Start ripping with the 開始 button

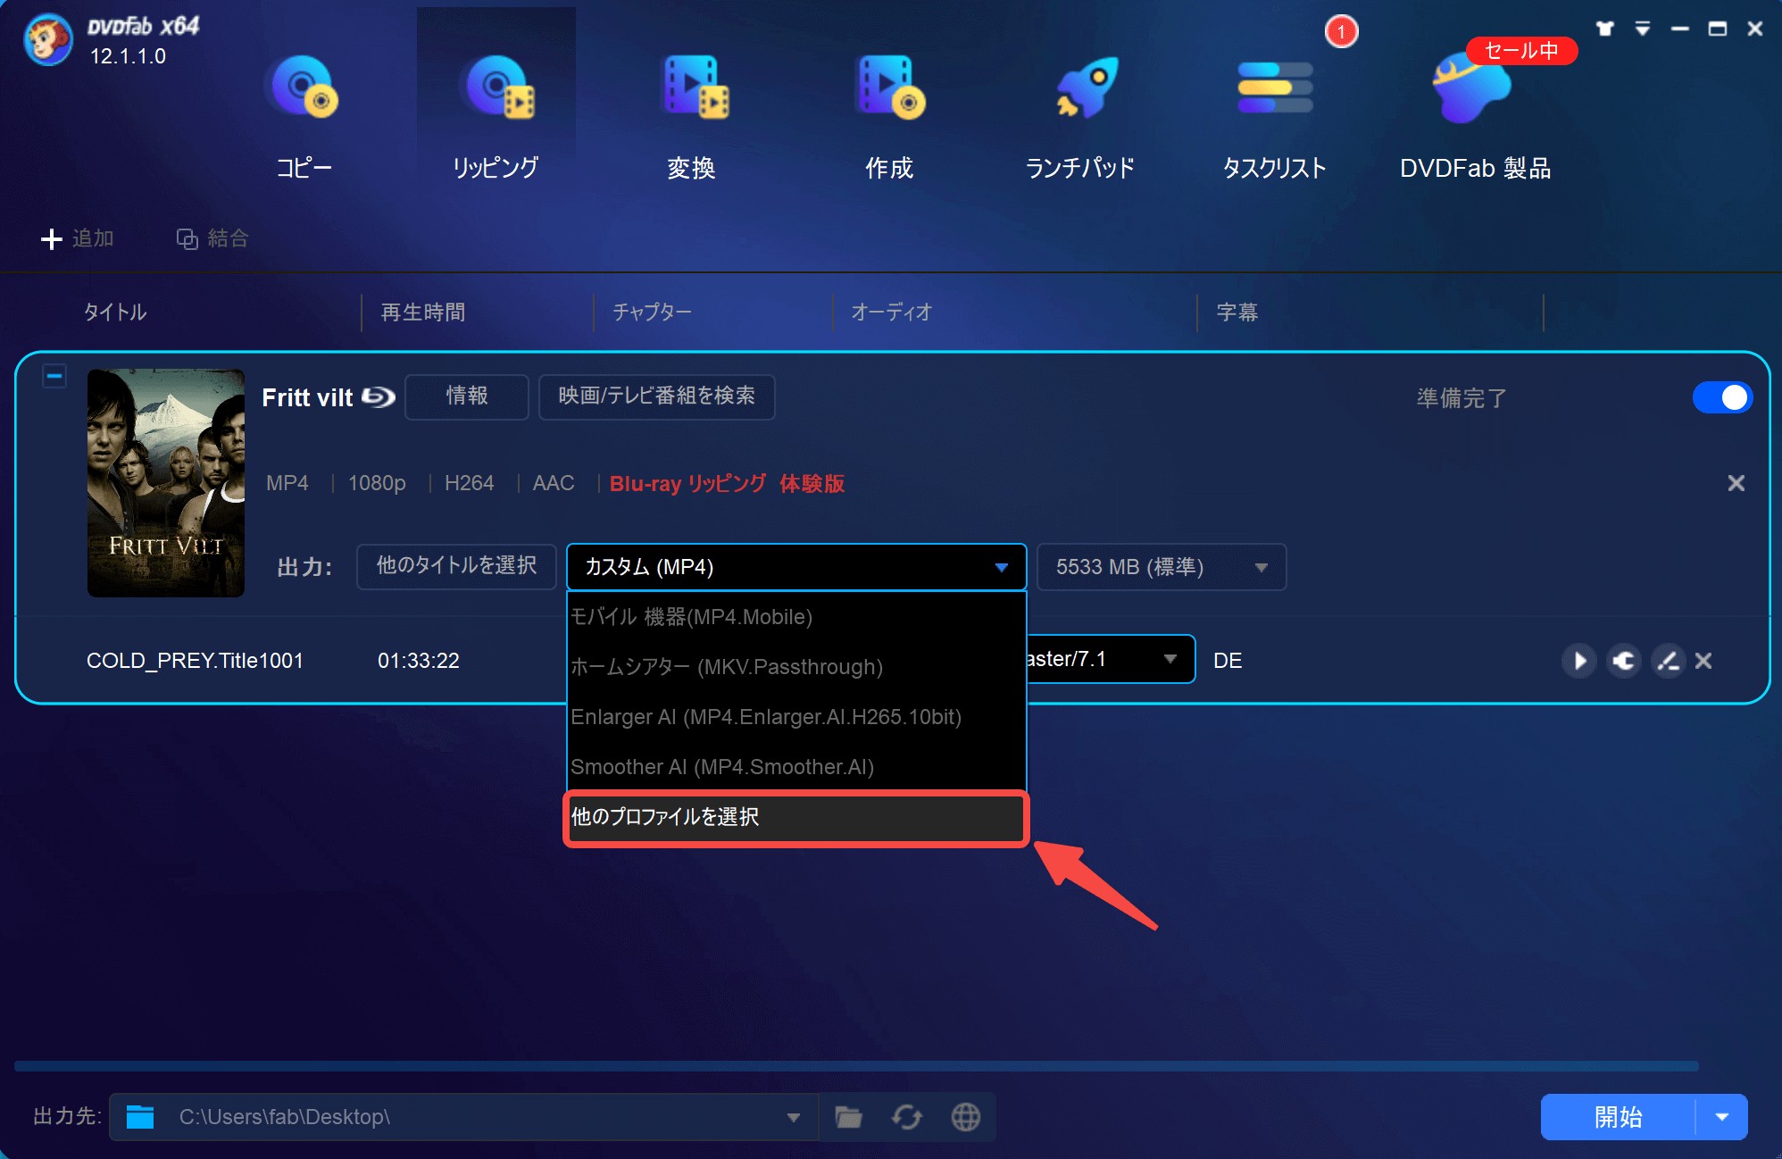tap(1618, 1117)
